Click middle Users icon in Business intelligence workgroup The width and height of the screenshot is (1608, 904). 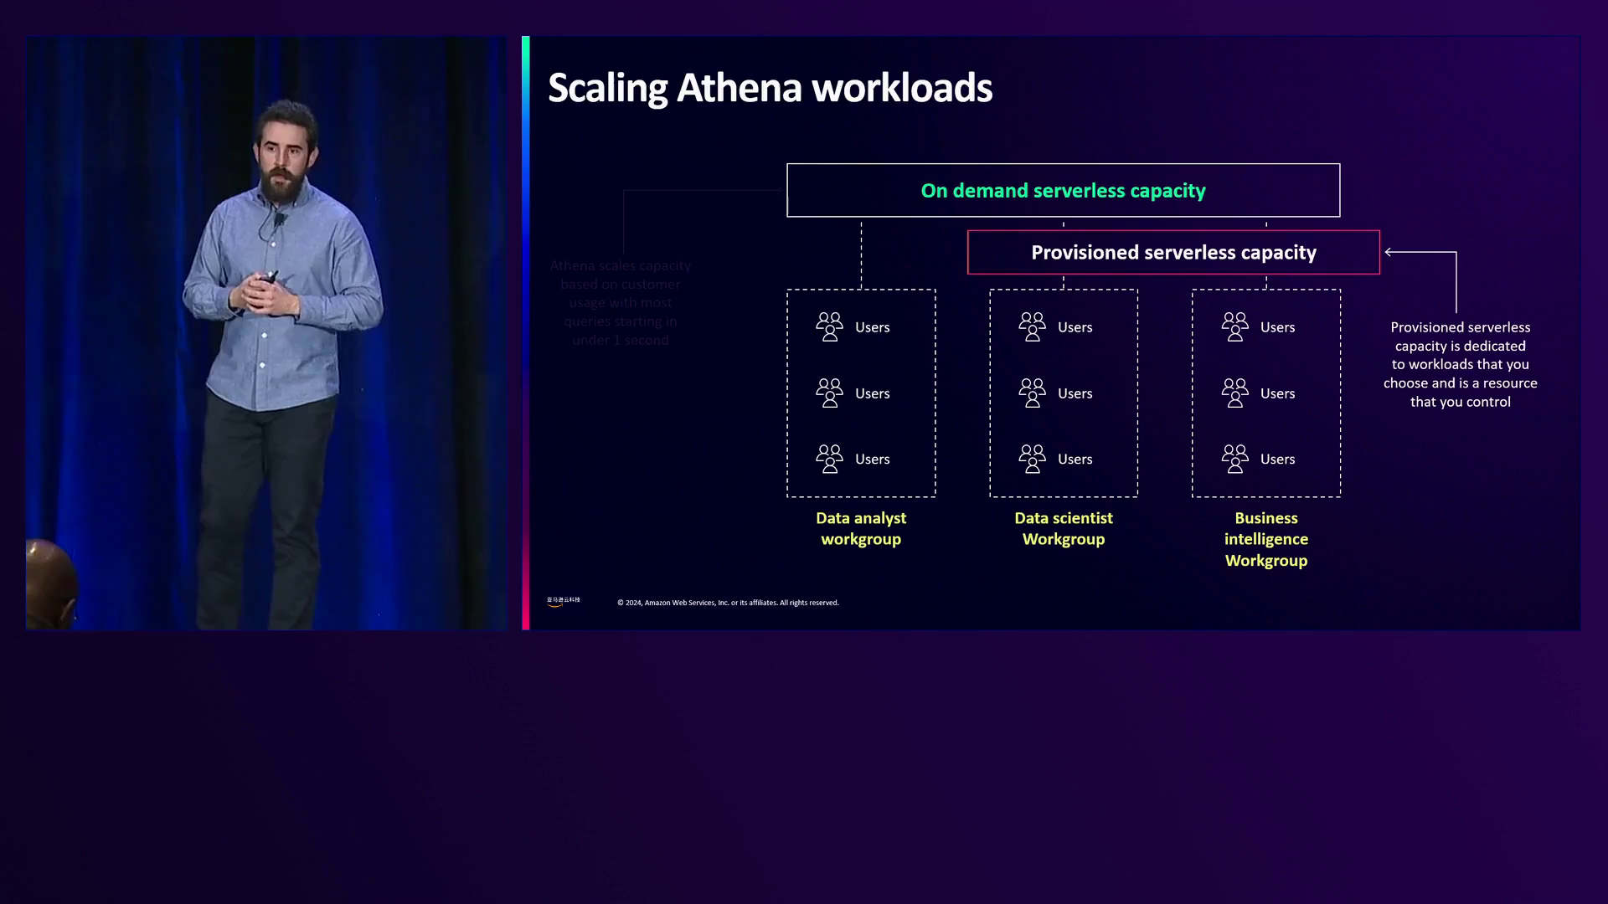pyautogui.click(x=1234, y=393)
